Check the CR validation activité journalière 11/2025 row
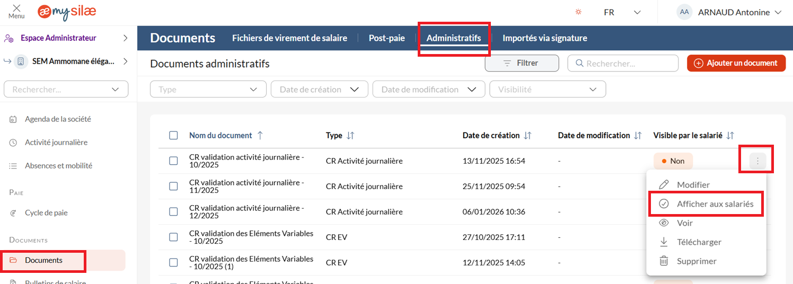 coord(173,187)
